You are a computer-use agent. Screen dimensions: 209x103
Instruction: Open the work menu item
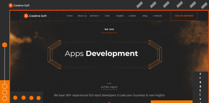click(107, 16)
